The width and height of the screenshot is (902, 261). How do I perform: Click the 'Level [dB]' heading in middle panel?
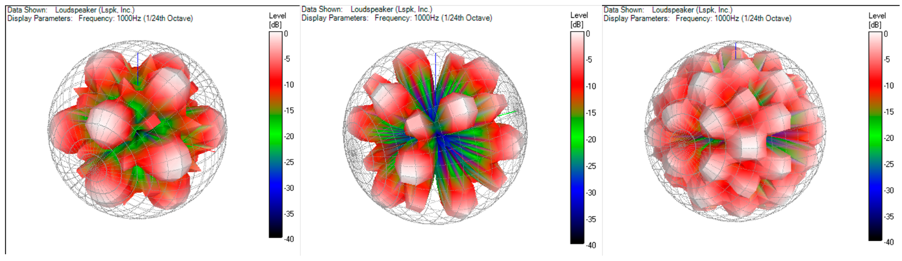(x=578, y=20)
